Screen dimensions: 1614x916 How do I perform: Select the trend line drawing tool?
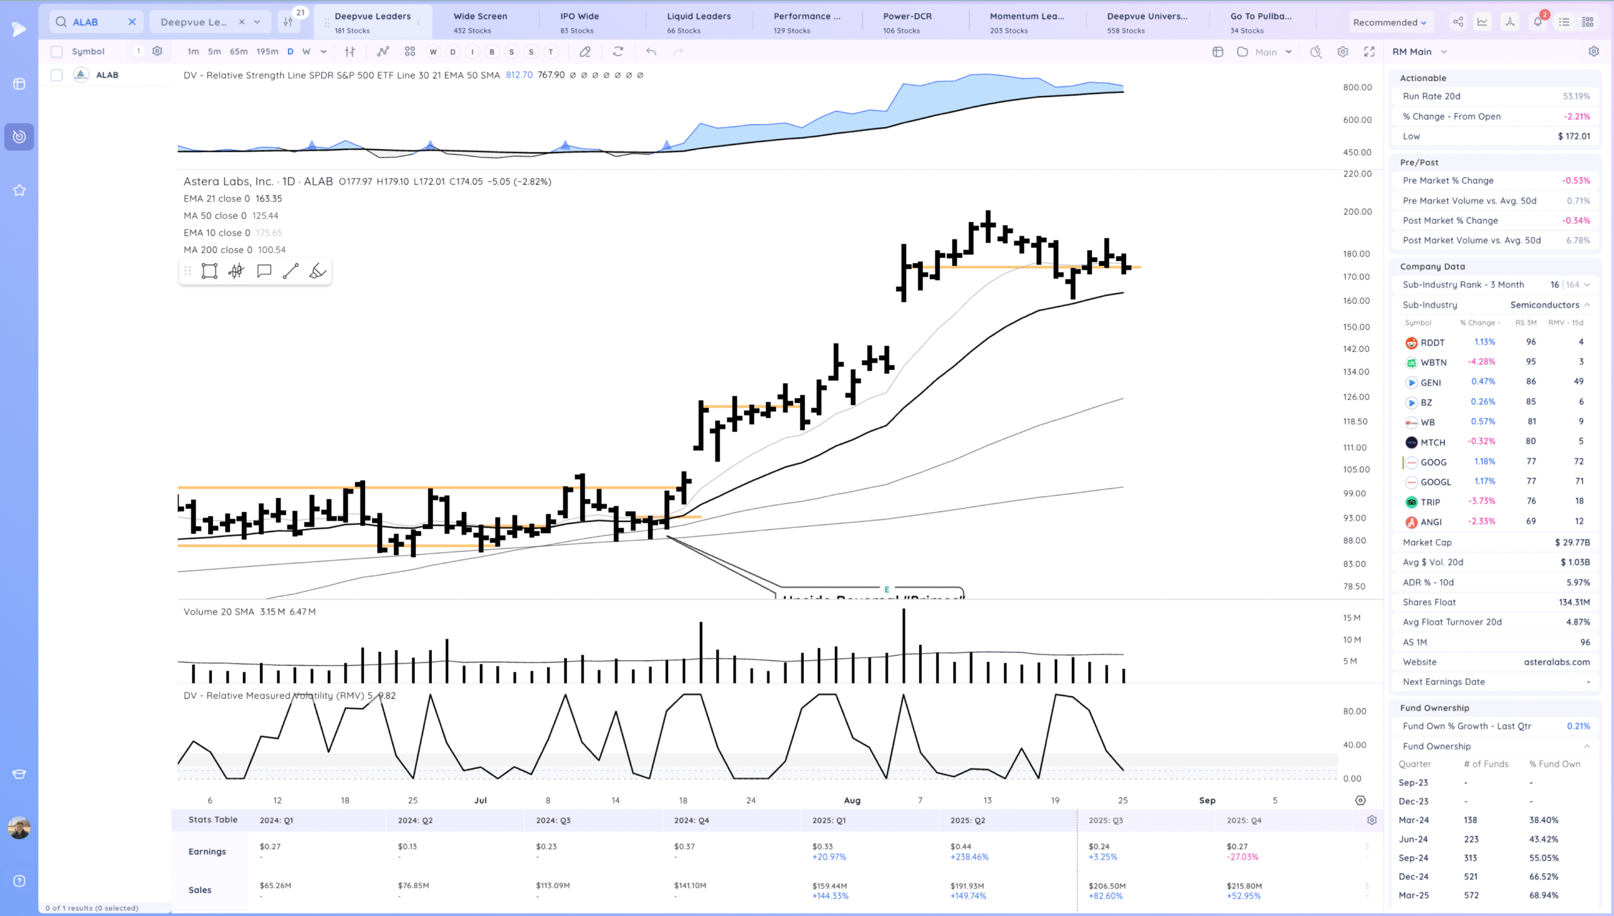tap(291, 271)
